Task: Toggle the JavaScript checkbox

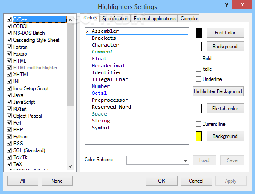Action: (10, 102)
